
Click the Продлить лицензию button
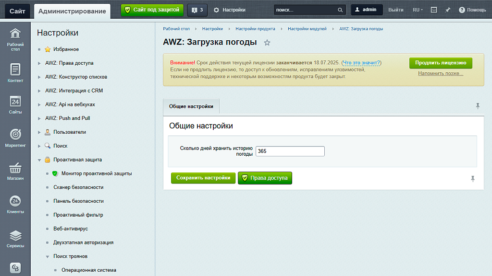pyautogui.click(x=440, y=63)
